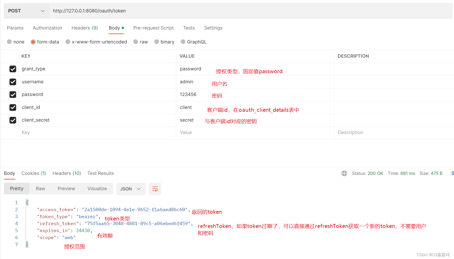The height and width of the screenshot is (259, 454).
Task: Click the raw body type selector
Action: tap(135, 42)
